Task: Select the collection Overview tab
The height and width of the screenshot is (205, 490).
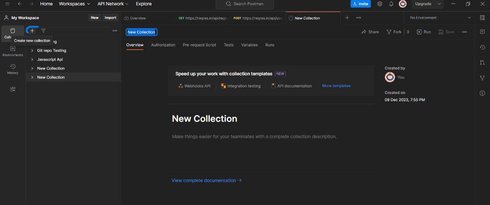Action: (x=135, y=45)
